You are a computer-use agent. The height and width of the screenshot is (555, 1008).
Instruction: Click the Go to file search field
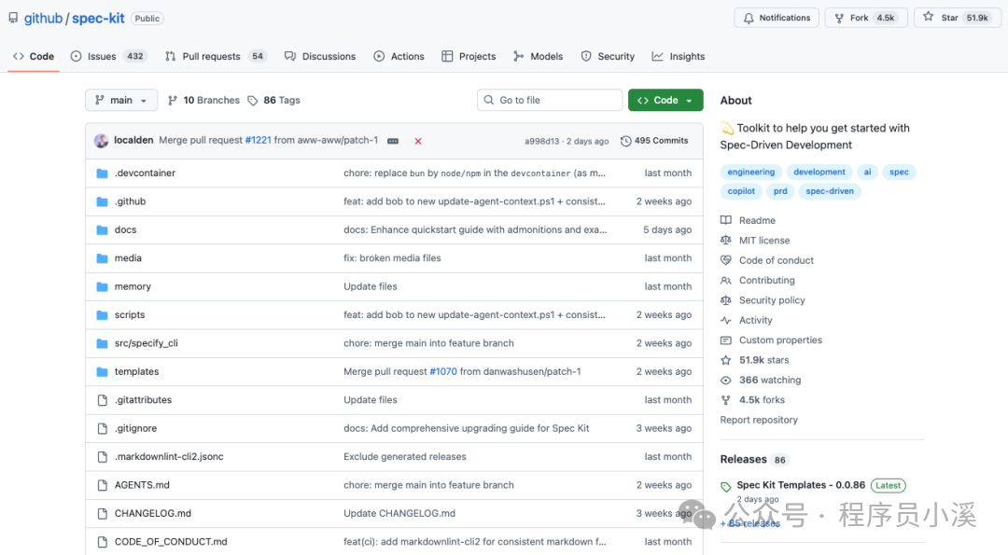[x=550, y=101]
